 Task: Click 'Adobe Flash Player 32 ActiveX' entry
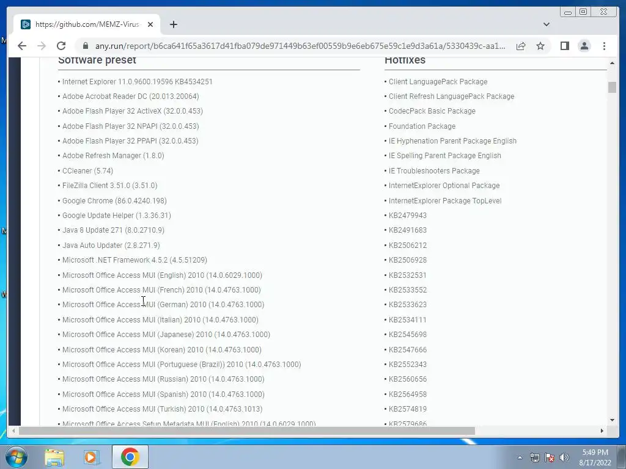(133, 111)
